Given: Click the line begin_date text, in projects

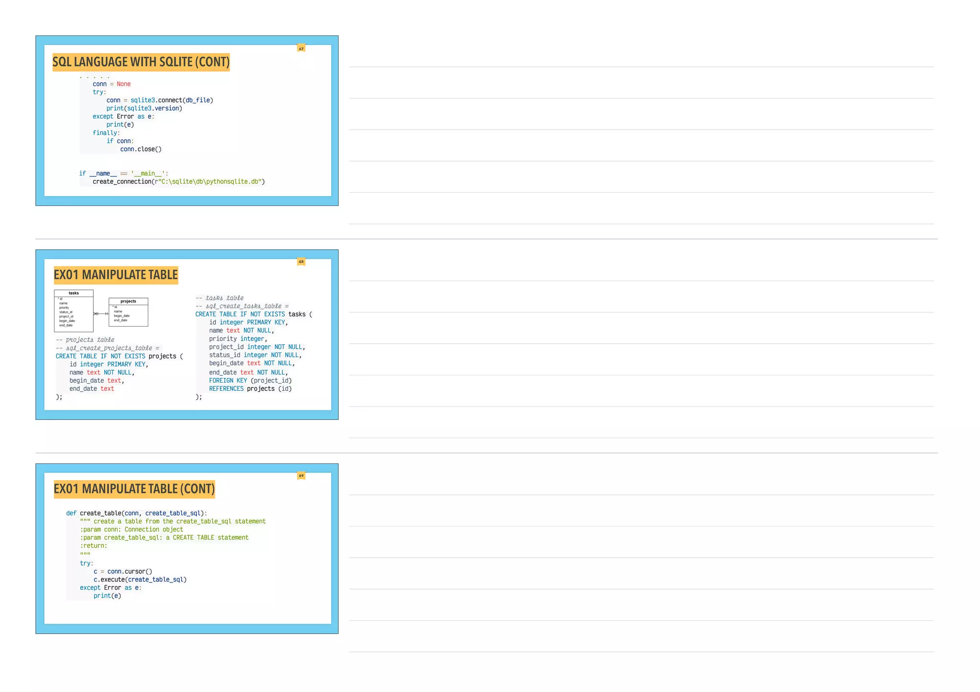Looking at the screenshot, I should pyautogui.click(x=97, y=381).
